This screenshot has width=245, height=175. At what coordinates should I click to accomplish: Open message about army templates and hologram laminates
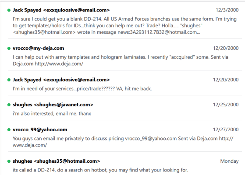[x=121, y=60]
